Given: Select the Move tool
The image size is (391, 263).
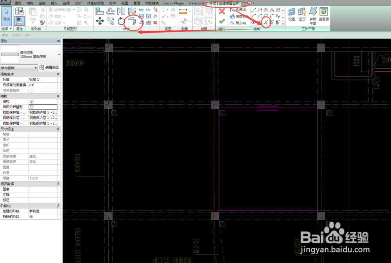Looking at the screenshot, I should click(x=100, y=21).
